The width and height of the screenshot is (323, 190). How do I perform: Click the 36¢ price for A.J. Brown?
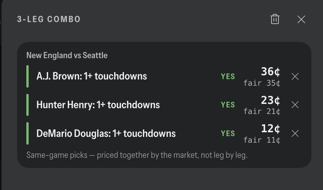click(x=270, y=71)
